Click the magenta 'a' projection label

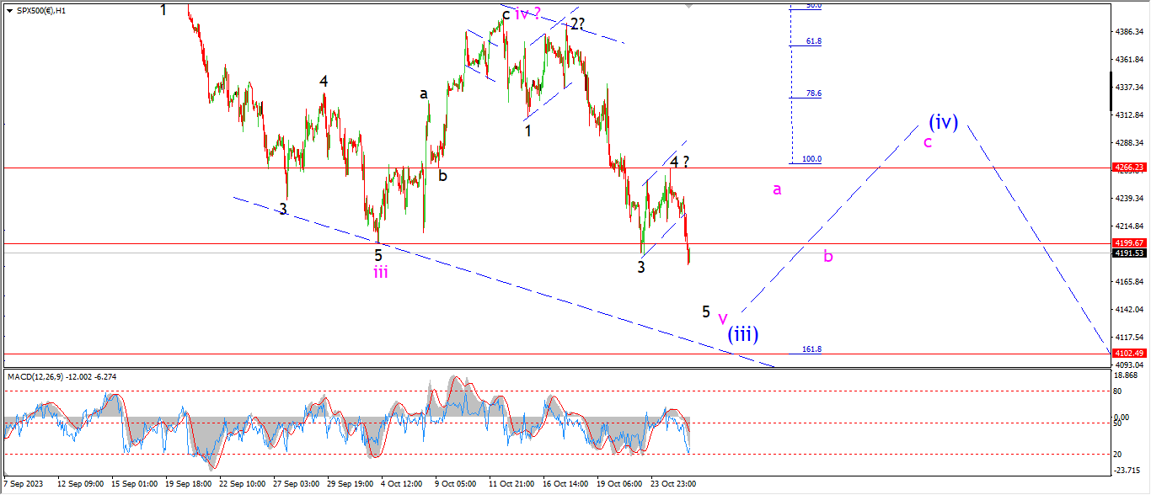778,189
